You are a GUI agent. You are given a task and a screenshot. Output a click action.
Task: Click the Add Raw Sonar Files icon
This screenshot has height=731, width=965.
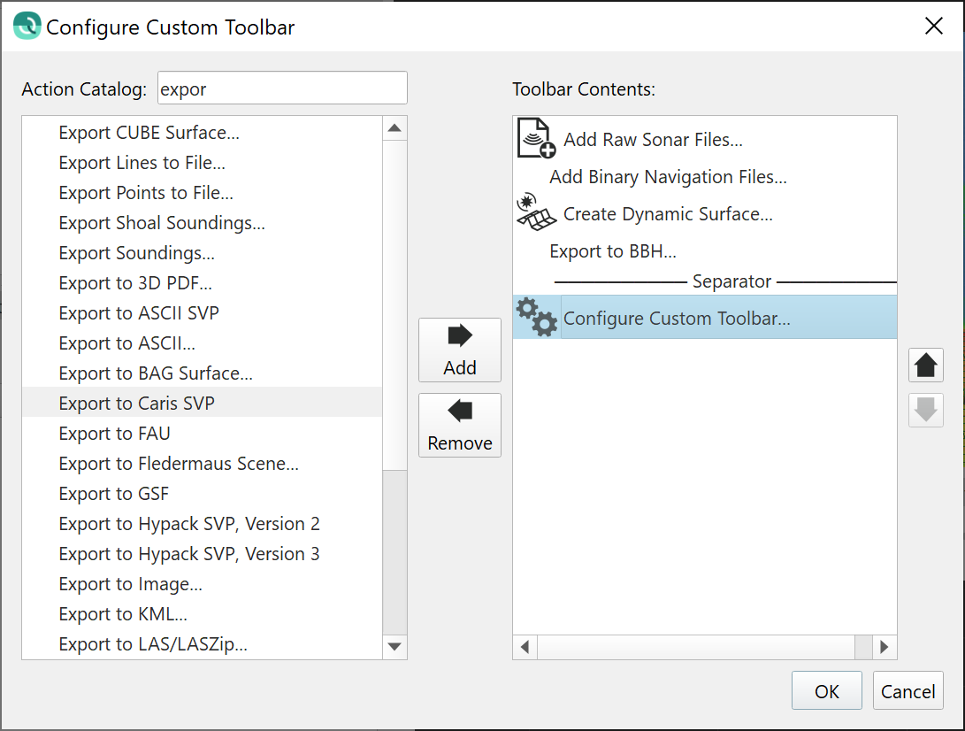pos(536,139)
